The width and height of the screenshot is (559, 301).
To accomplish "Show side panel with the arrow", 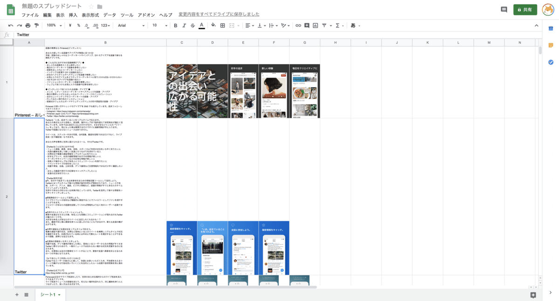I will 551,293.
